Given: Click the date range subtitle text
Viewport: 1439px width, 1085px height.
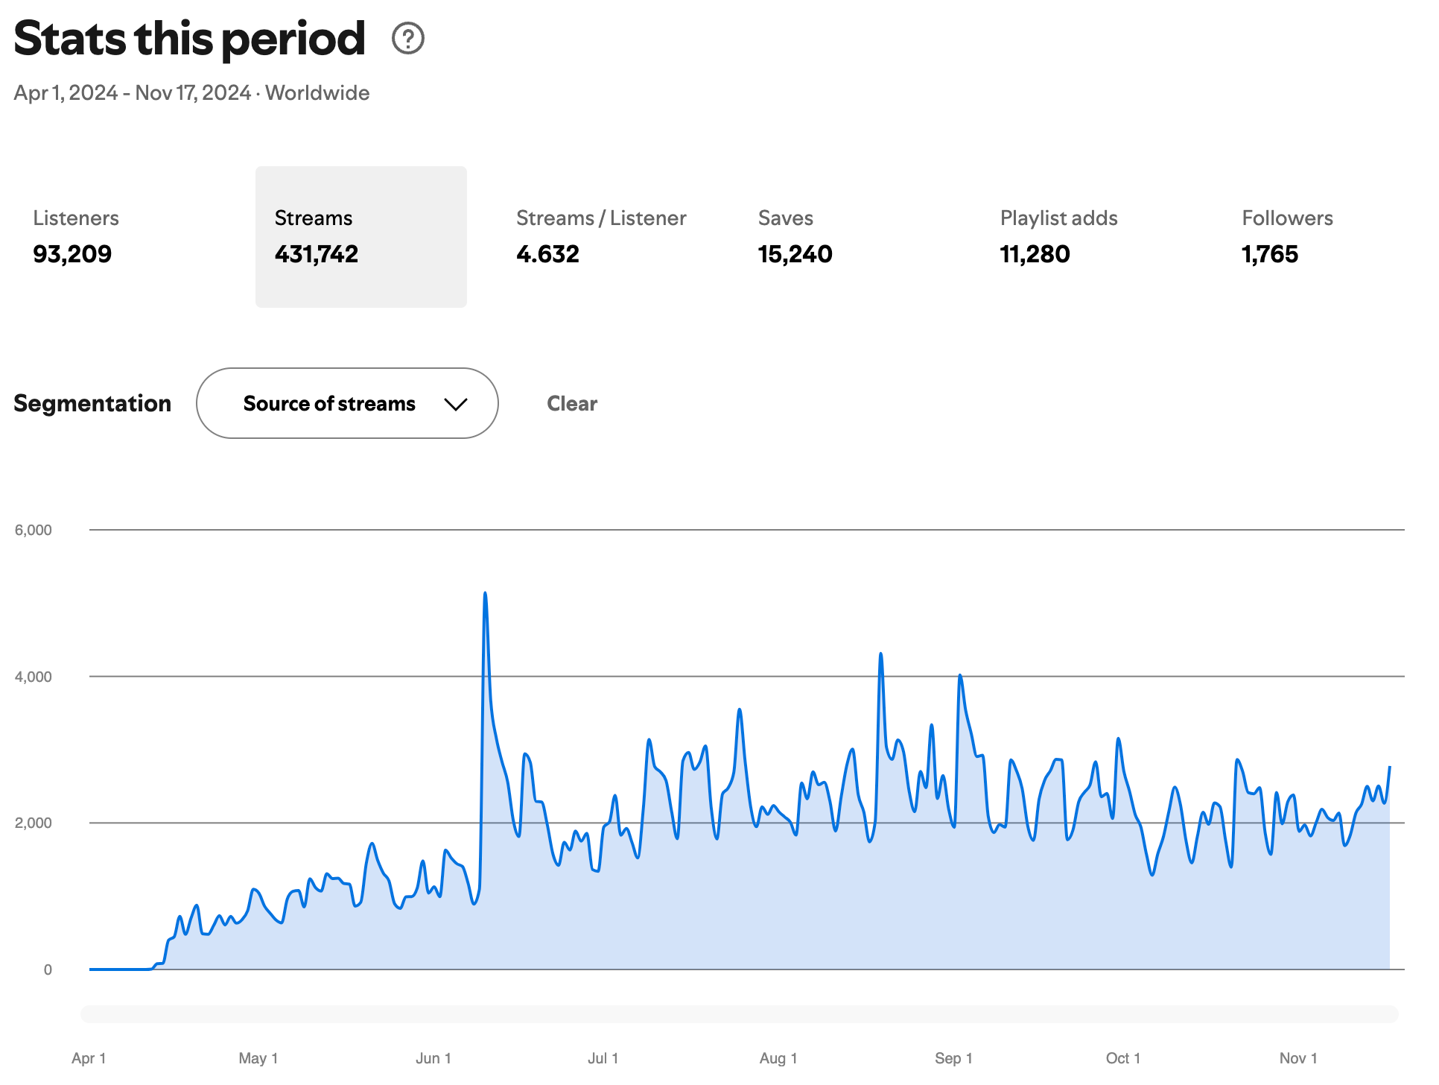Looking at the screenshot, I should [x=191, y=93].
